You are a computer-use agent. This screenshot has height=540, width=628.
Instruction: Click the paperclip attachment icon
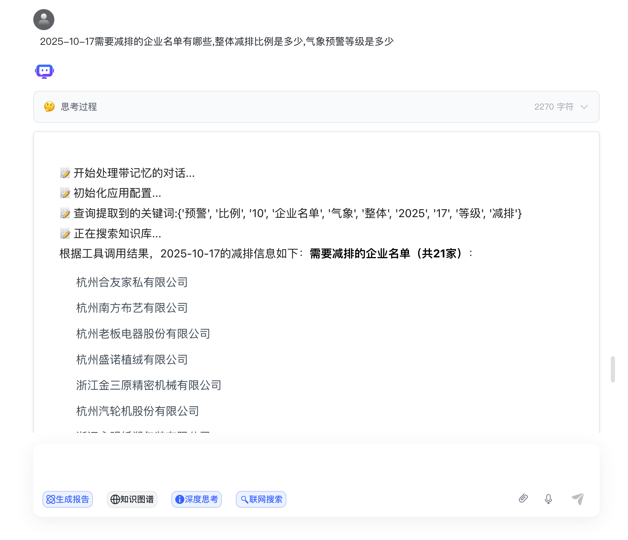coord(523,499)
